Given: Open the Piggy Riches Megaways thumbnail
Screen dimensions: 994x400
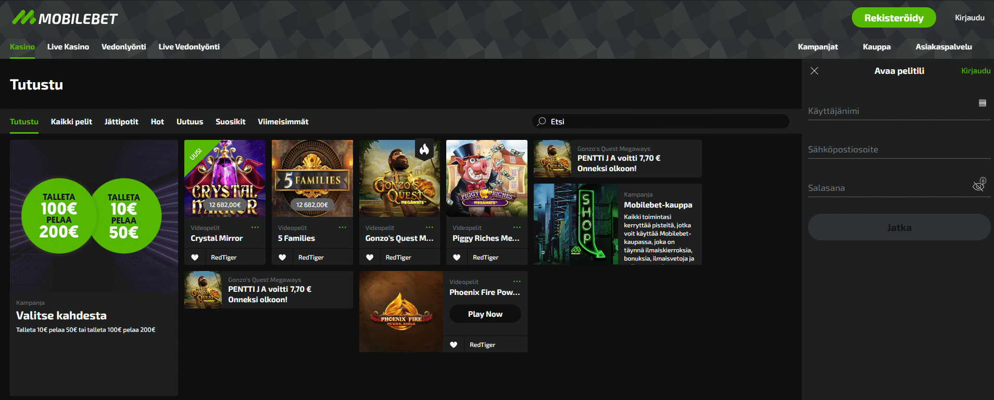Looking at the screenshot, I should (x=486, y=178).
